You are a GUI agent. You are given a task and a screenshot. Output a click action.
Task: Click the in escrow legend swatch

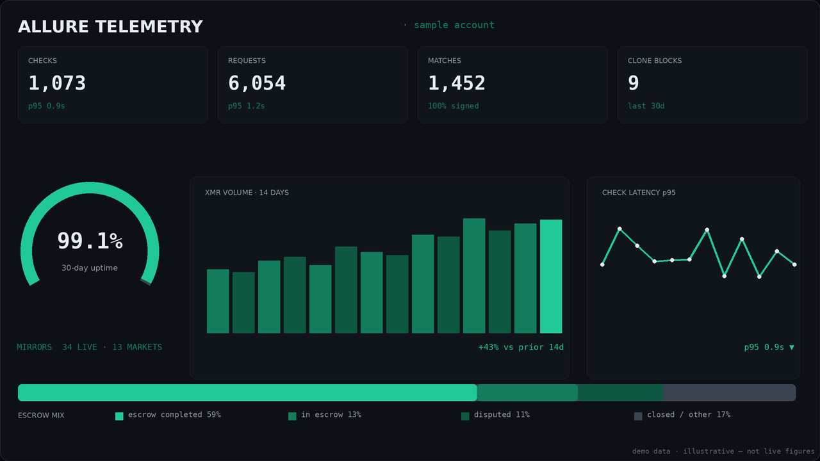click(x=292, y=416)
